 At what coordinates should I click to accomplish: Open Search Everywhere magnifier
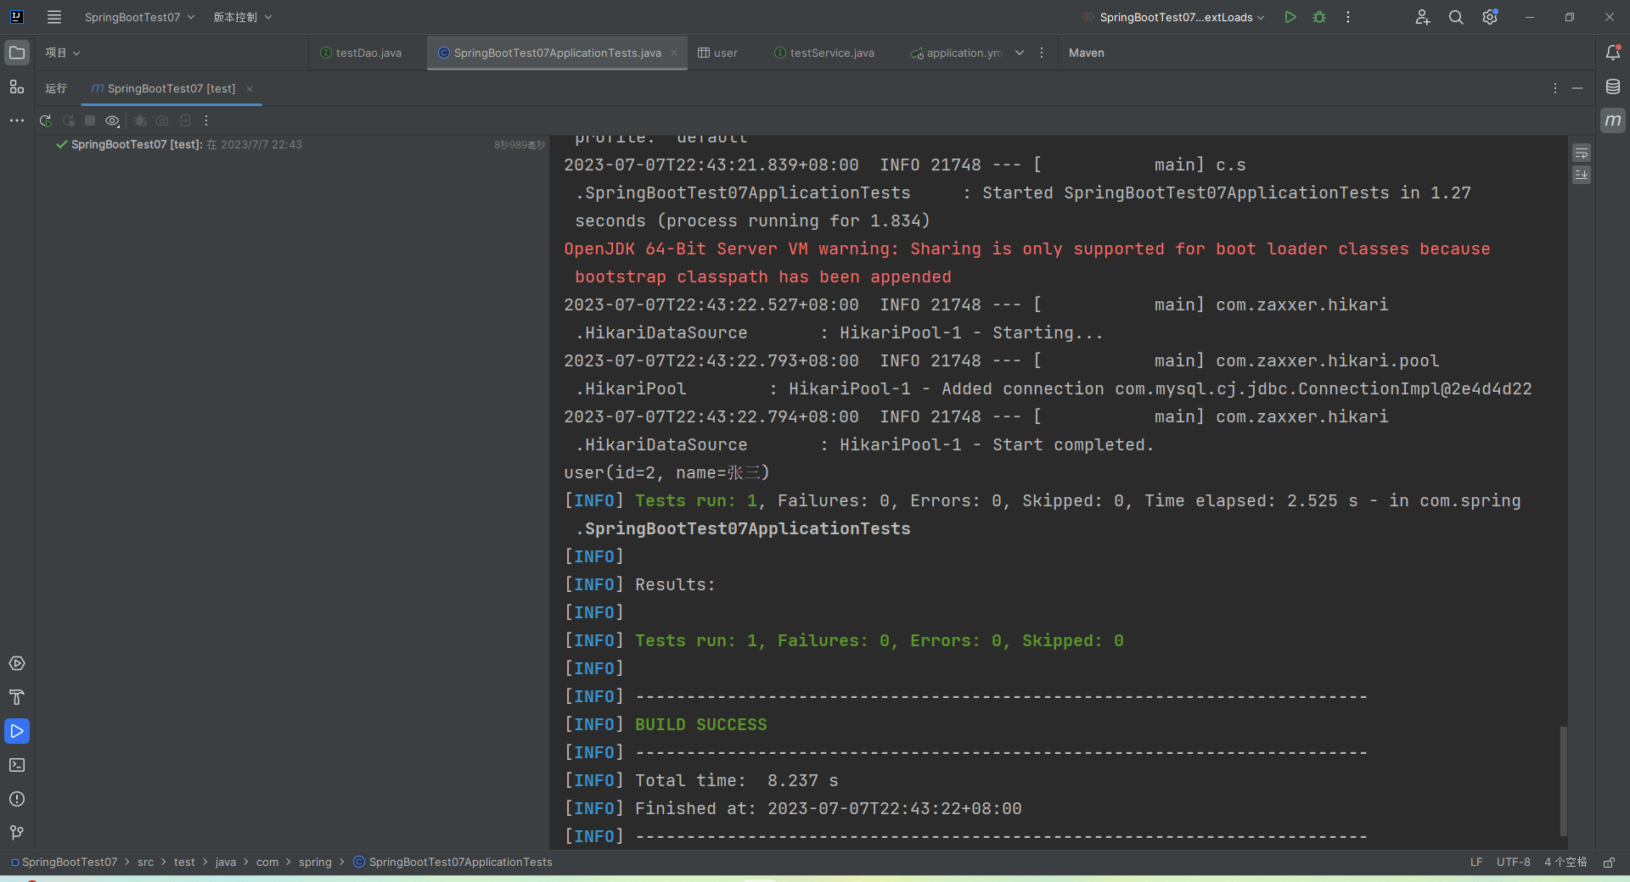(x=1456, y=17)
